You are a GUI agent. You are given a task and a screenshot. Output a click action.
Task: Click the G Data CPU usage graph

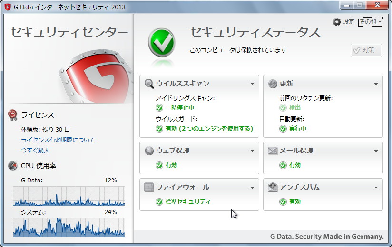tap(69, 196)
